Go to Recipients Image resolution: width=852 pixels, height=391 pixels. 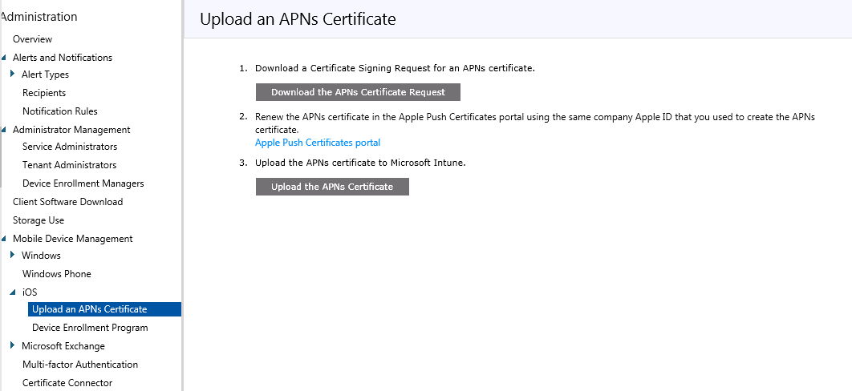[44, 93]
